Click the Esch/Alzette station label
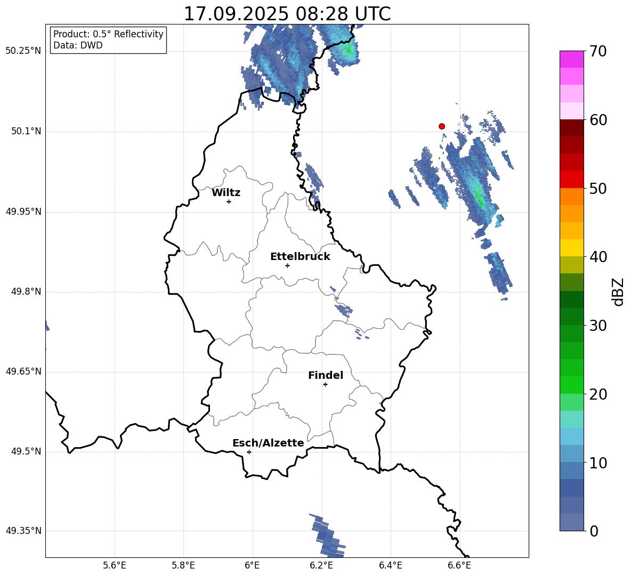631x576 pixels. (x=268, y=443)
